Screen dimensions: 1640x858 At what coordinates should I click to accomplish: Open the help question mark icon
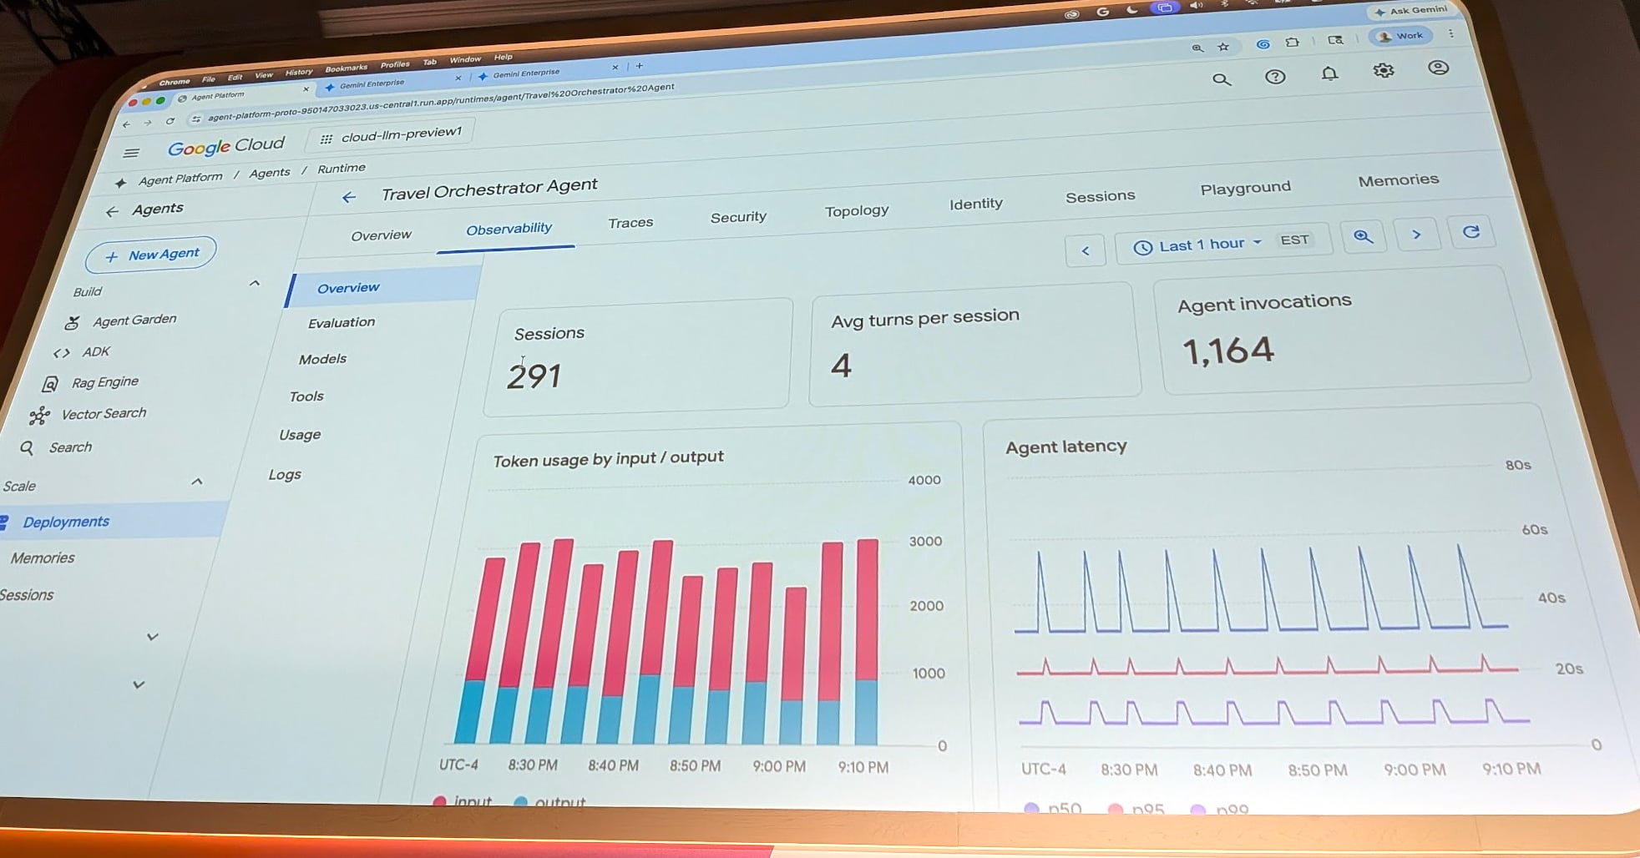[x=1275, y=77]
